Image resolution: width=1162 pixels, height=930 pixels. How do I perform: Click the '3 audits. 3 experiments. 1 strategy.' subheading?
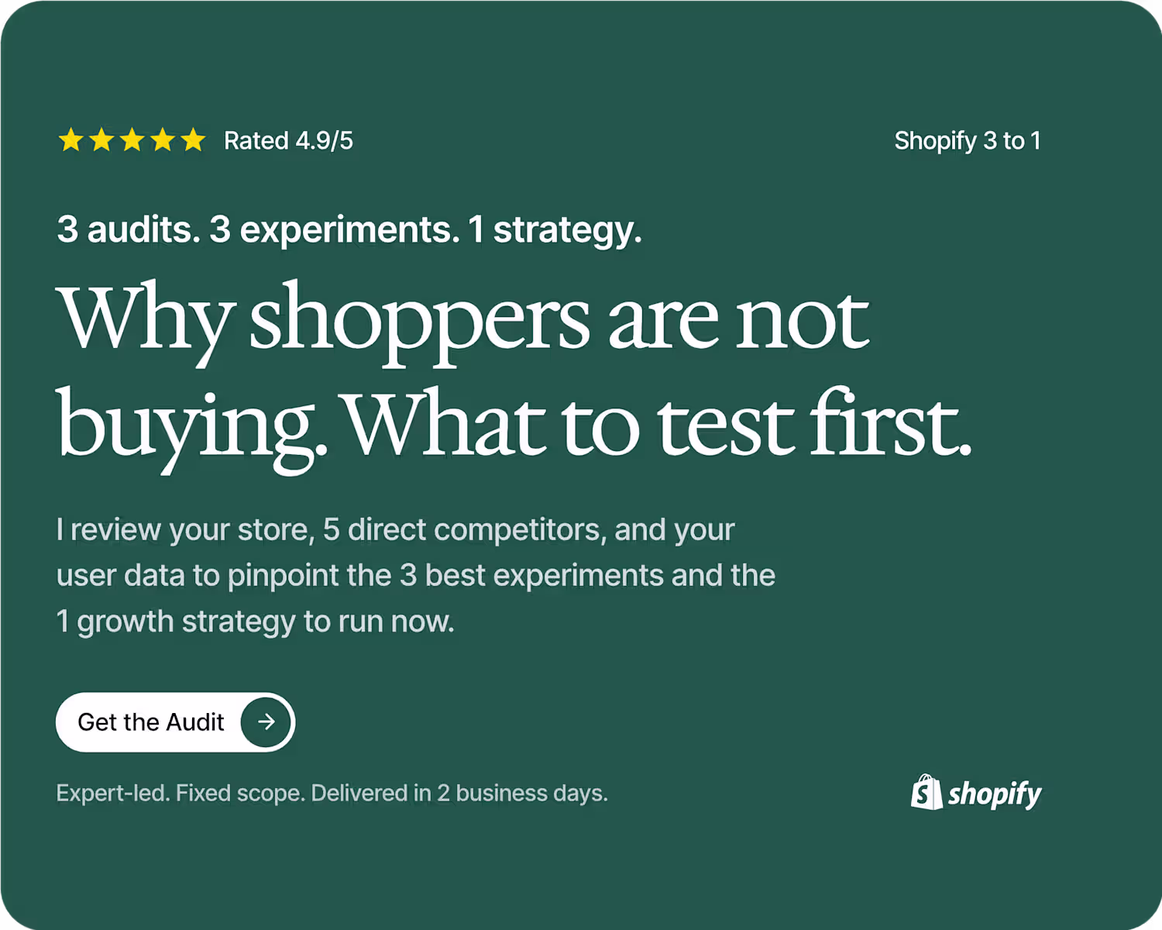[x=349, y=230]
